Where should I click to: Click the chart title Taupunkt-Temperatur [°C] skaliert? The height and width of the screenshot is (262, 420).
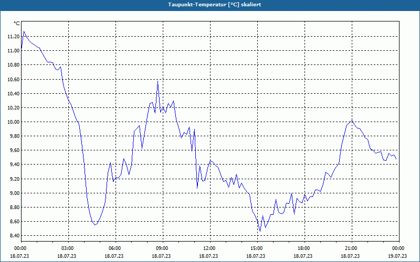(215, 5)
